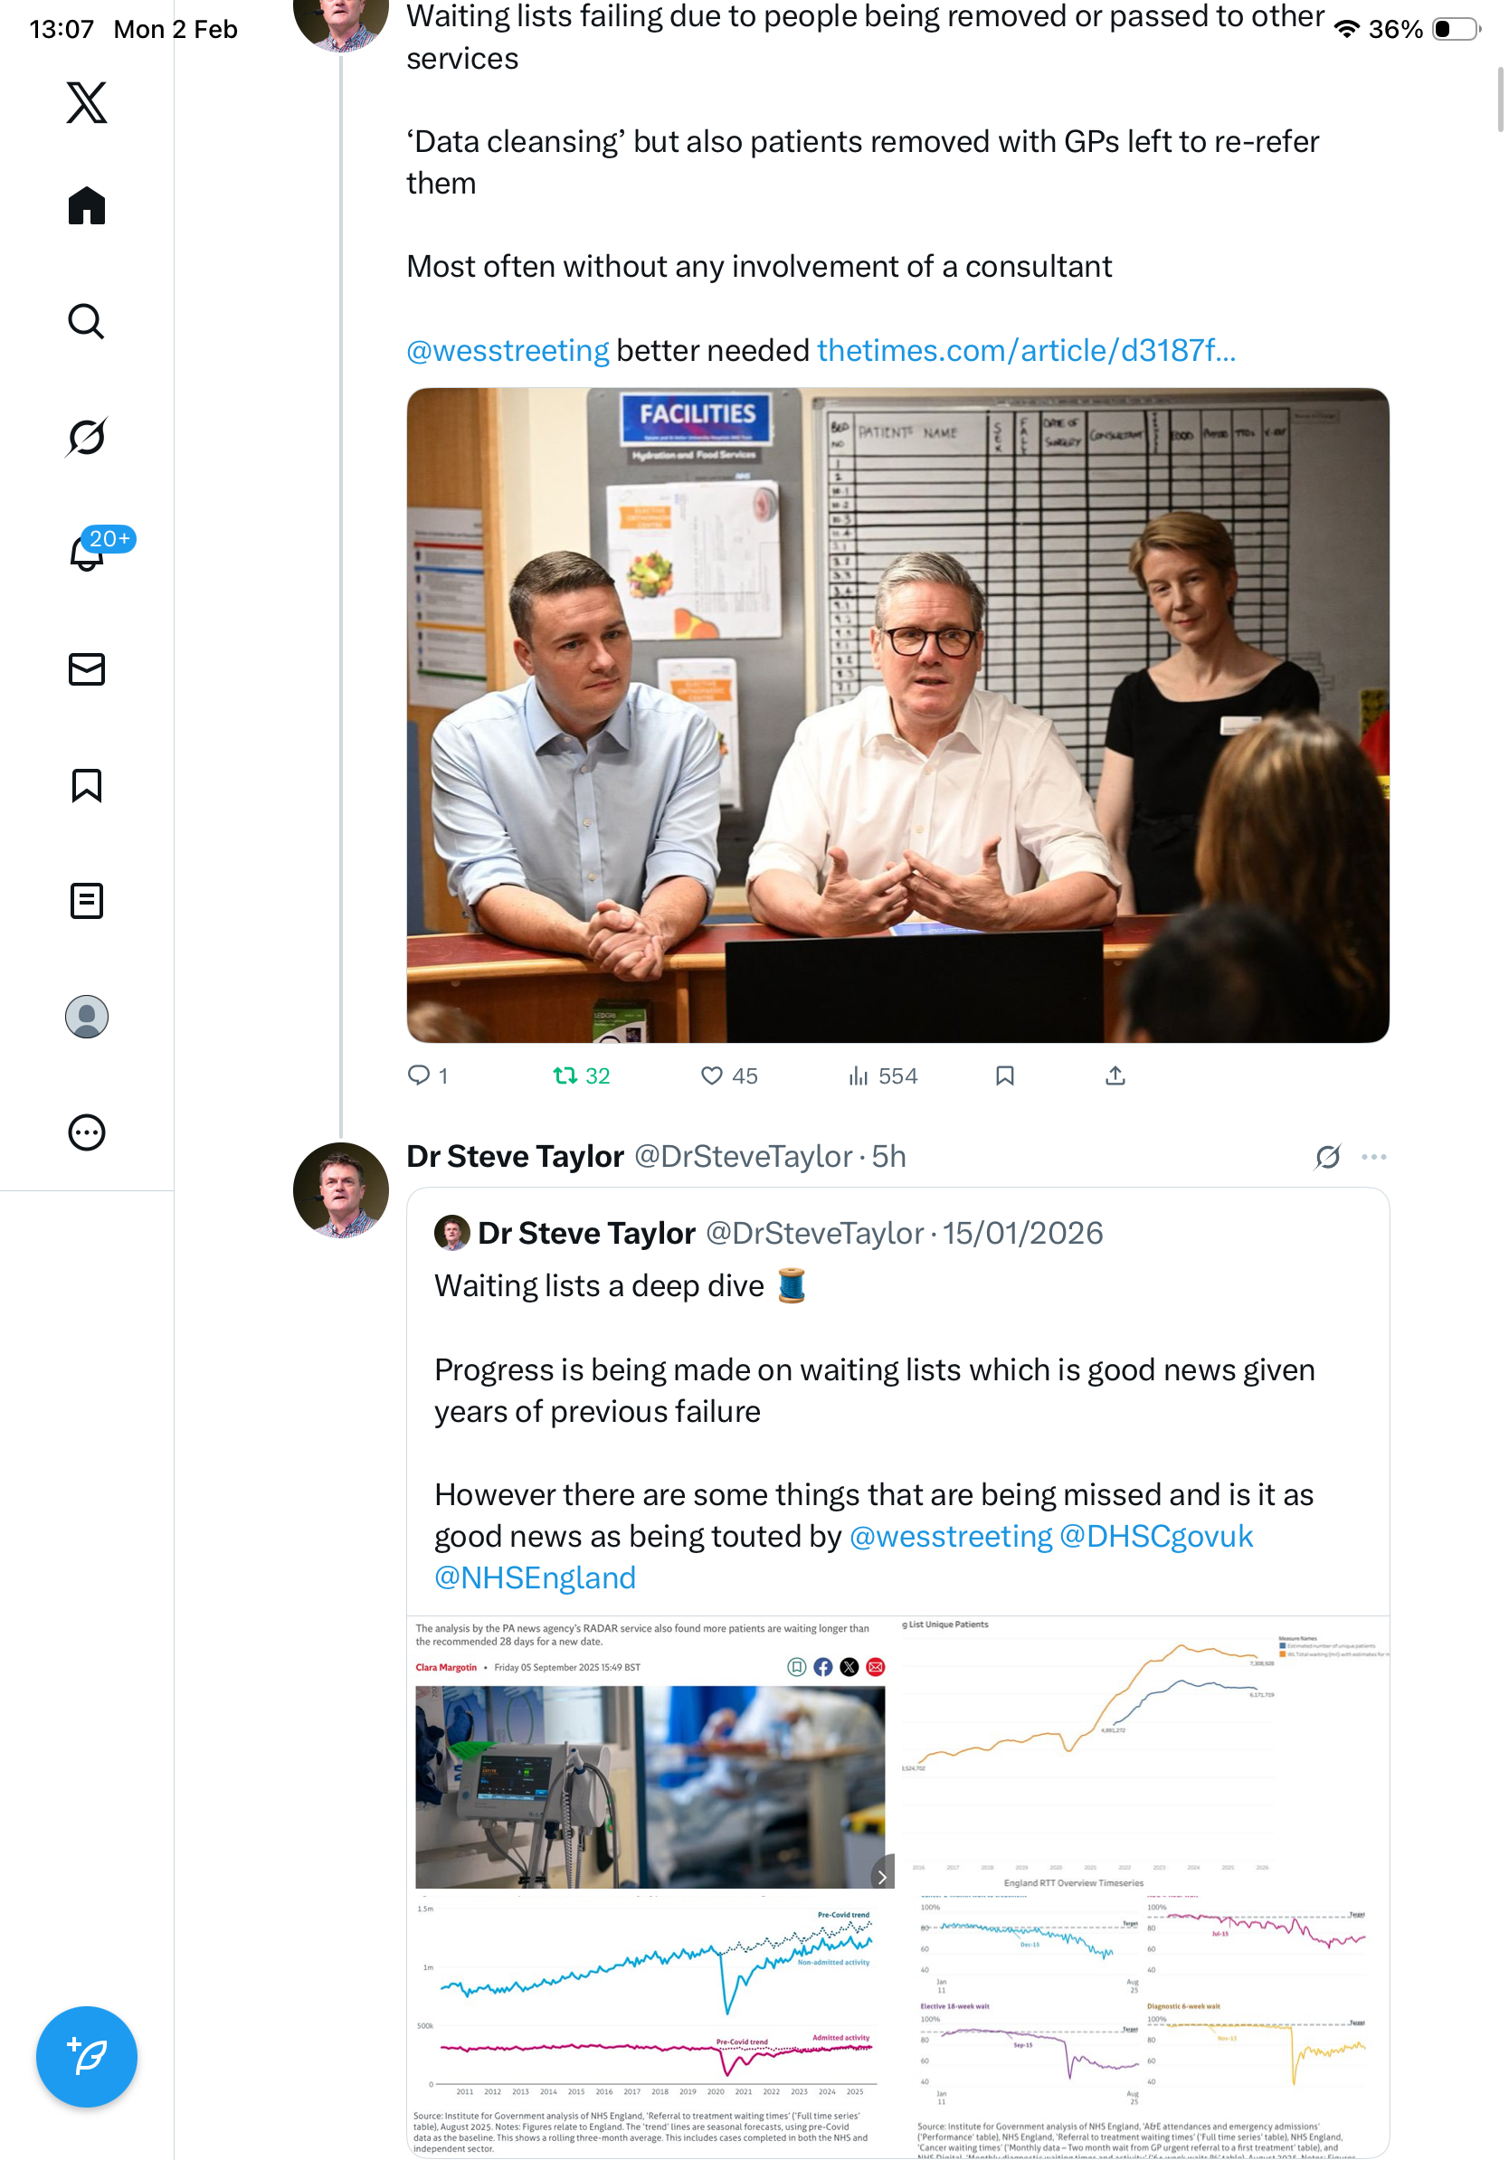Open Notifications bell with 20+ badge
The width and height of the screenshot is (1509, 2160).
point(87,553)
